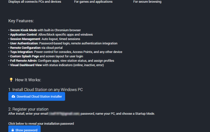Click the Full Remote Admin feature label

tap(23, 61)
